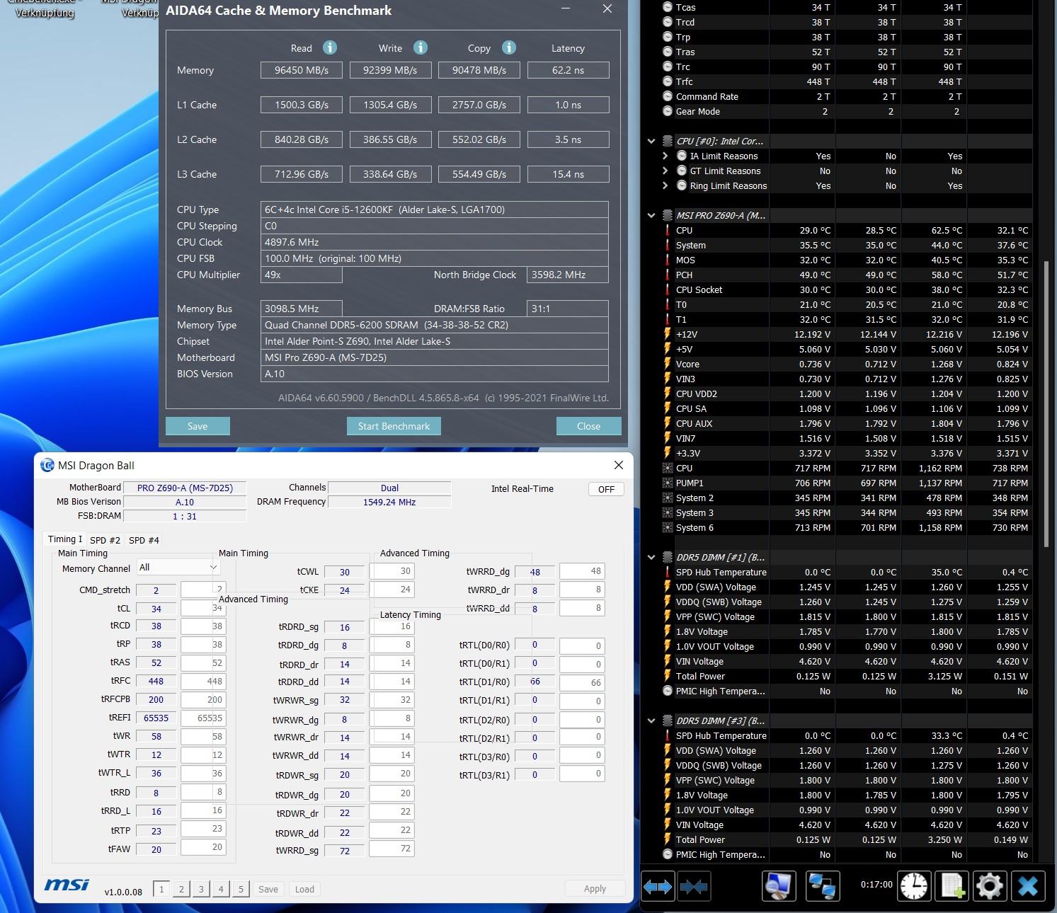Click the tRTL(D1/R0) new value input field
1057x913 pixels.
(x=582, y=683)
